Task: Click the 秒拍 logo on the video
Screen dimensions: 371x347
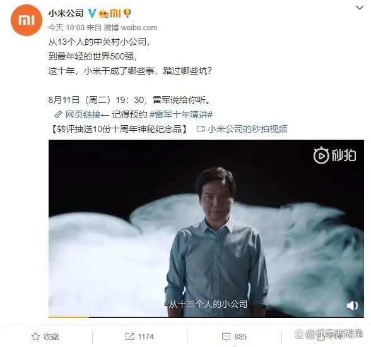Action: [x=334, y=155]
